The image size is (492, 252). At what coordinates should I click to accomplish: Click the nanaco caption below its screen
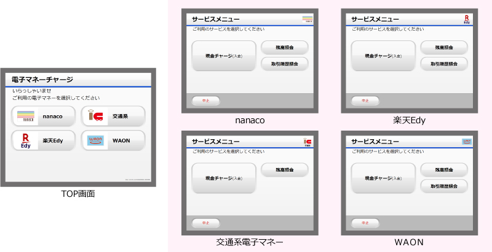250,120
